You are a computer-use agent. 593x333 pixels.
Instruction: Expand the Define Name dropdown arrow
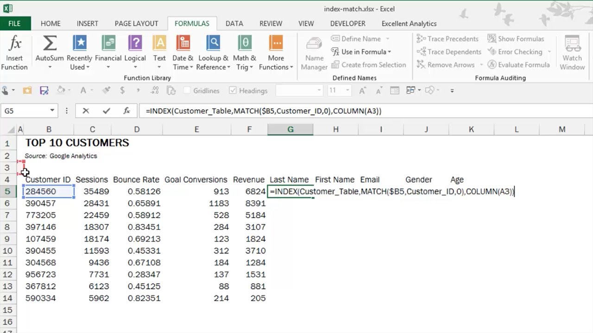pyautogui.click(x=388, y=39)
